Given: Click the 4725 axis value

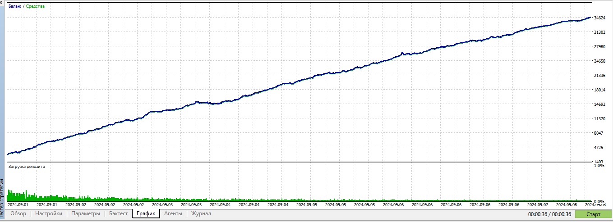Looking at the screenshot, I should click(599, 148).
